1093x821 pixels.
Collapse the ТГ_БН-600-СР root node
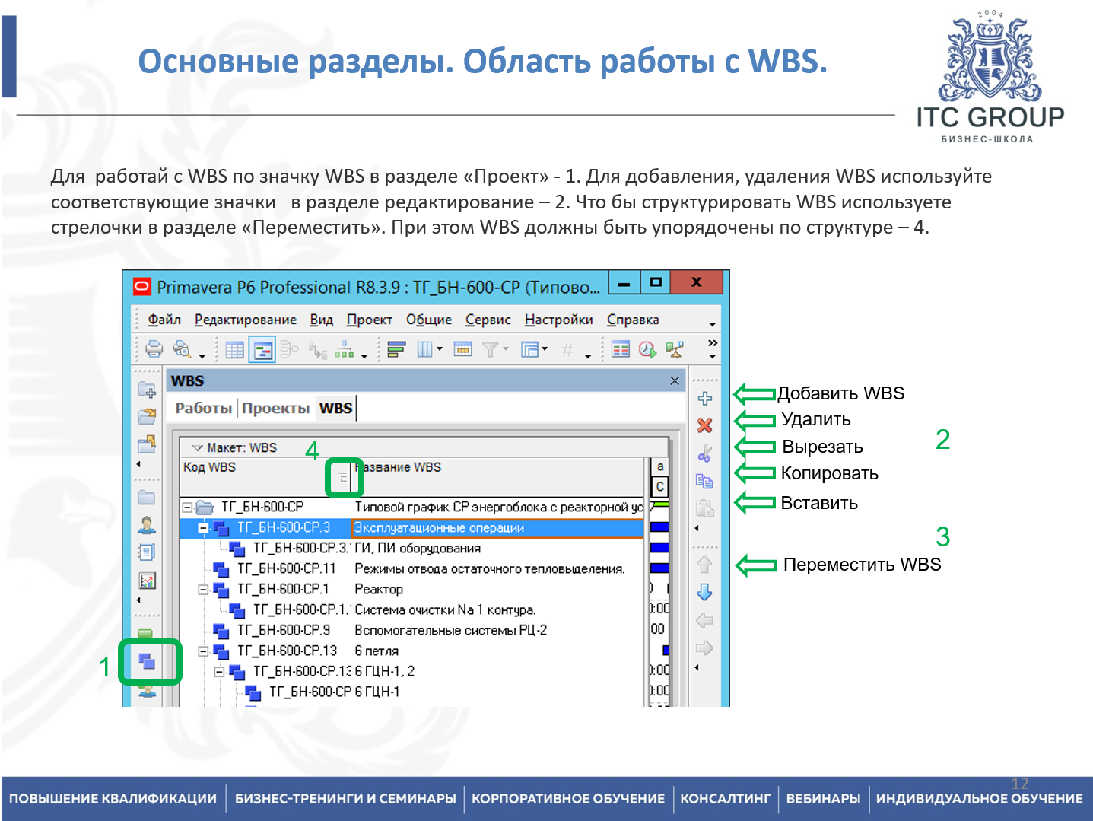click(x=187, y=508)
